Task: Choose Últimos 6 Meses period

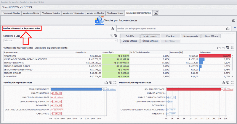Action: click(x=130, y=41)
